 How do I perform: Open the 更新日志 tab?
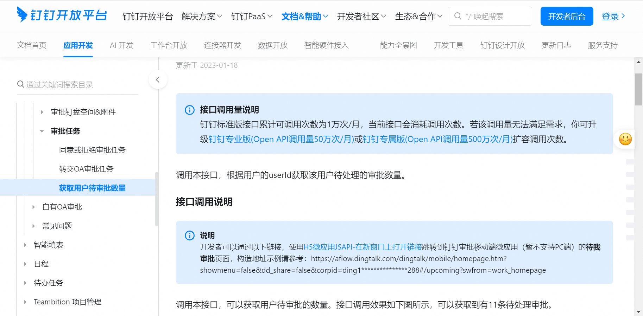pos(556,45)
